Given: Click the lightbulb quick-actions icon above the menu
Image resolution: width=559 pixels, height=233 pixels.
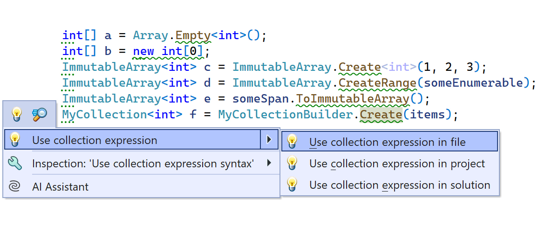Looking at the screenshot, I should (x=17, y=114).
